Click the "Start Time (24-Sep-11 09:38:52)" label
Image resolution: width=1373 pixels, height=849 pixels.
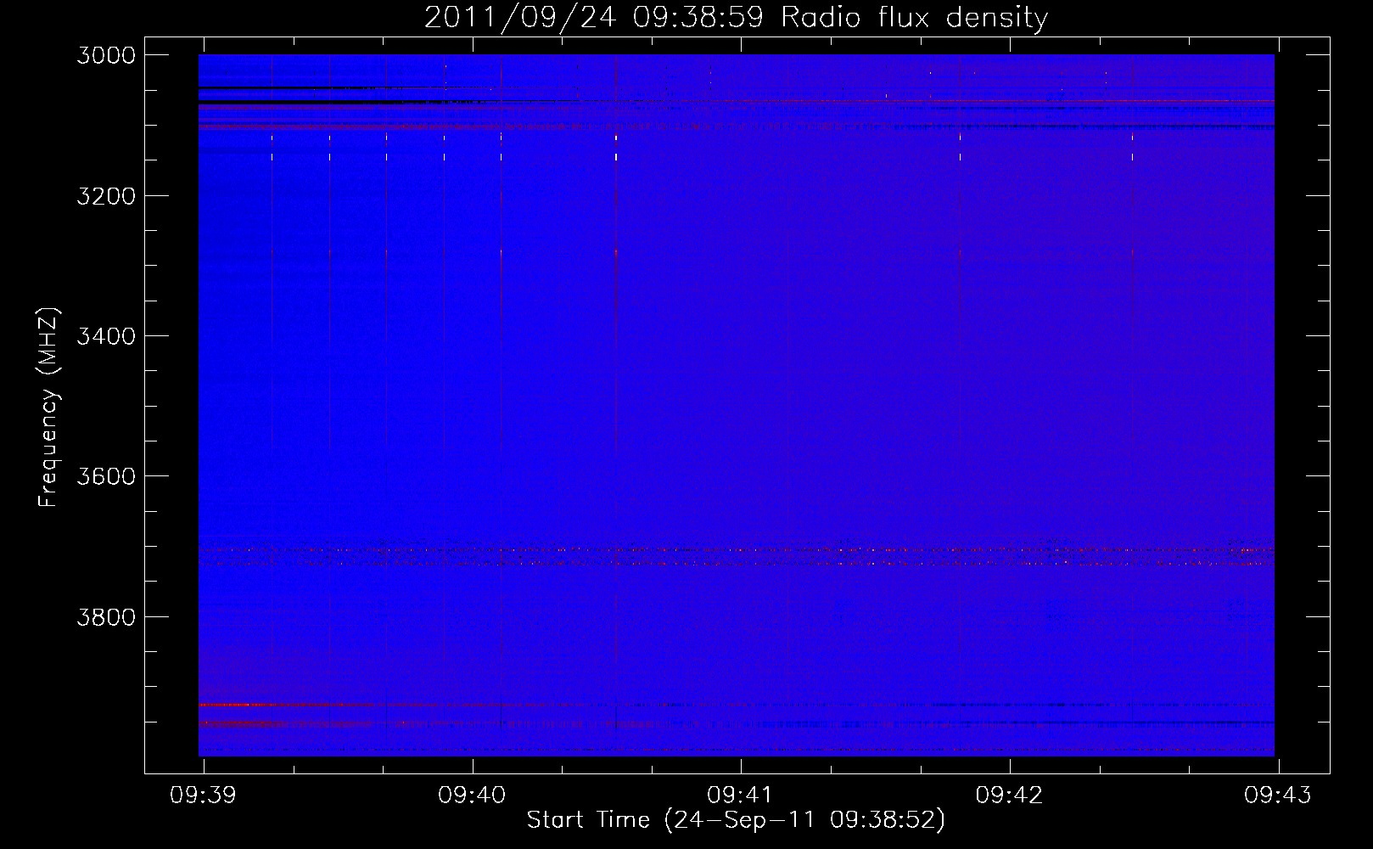point(736,820)
